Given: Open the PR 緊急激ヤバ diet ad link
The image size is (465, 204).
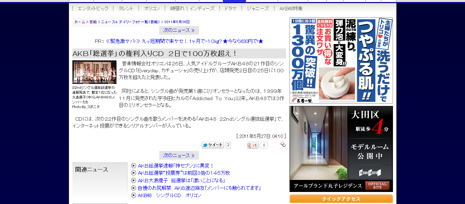Looking at the screenshot, I should [x=184, y=41].
